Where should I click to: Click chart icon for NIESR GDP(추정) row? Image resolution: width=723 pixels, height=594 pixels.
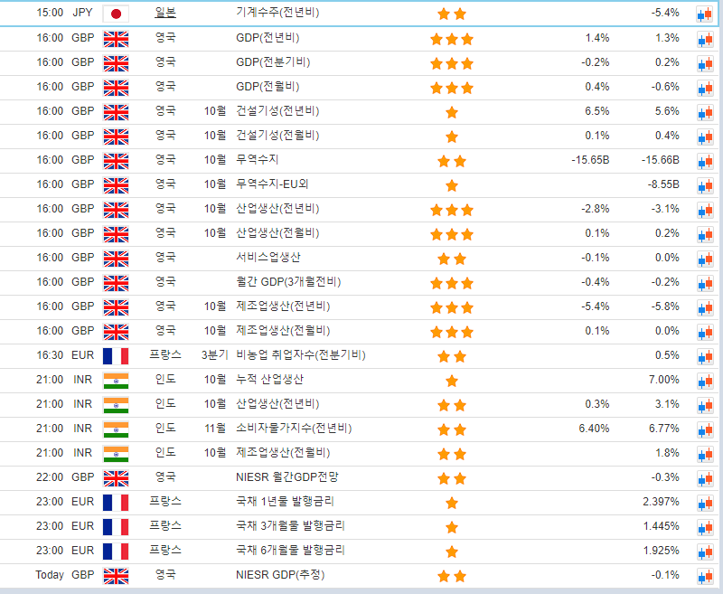tap(704, 576)
